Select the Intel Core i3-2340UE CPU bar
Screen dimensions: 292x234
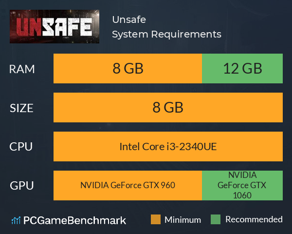tap(168, 146)
